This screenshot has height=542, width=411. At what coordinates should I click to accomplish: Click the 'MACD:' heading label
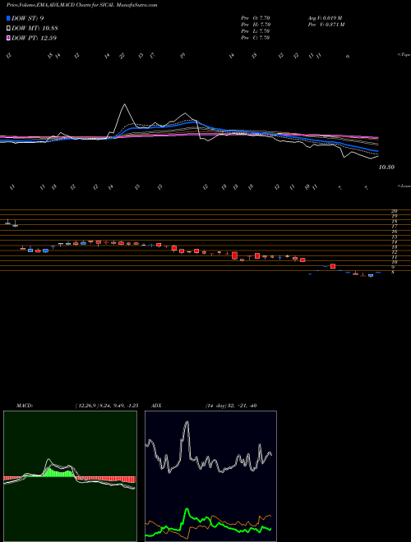(x=25, y=406)
